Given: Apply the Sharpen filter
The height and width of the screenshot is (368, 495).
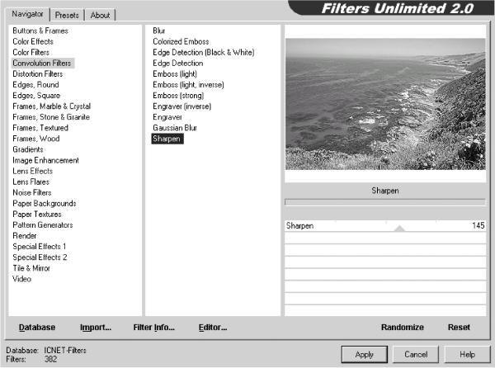Looking at the screenshot, I should [x=365, y=355].
